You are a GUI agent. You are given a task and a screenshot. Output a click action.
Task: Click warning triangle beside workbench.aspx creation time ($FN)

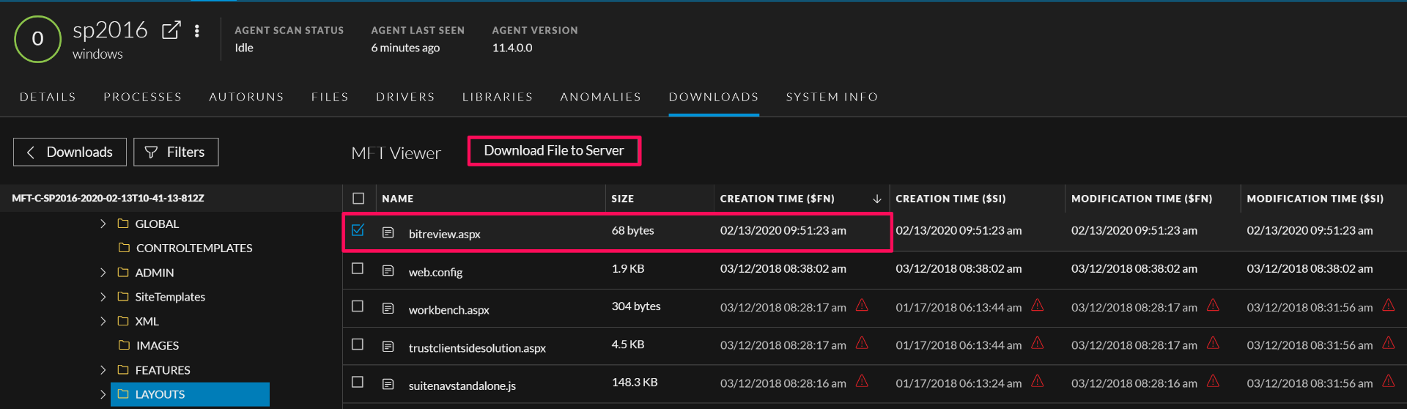(x=862, y=305)
